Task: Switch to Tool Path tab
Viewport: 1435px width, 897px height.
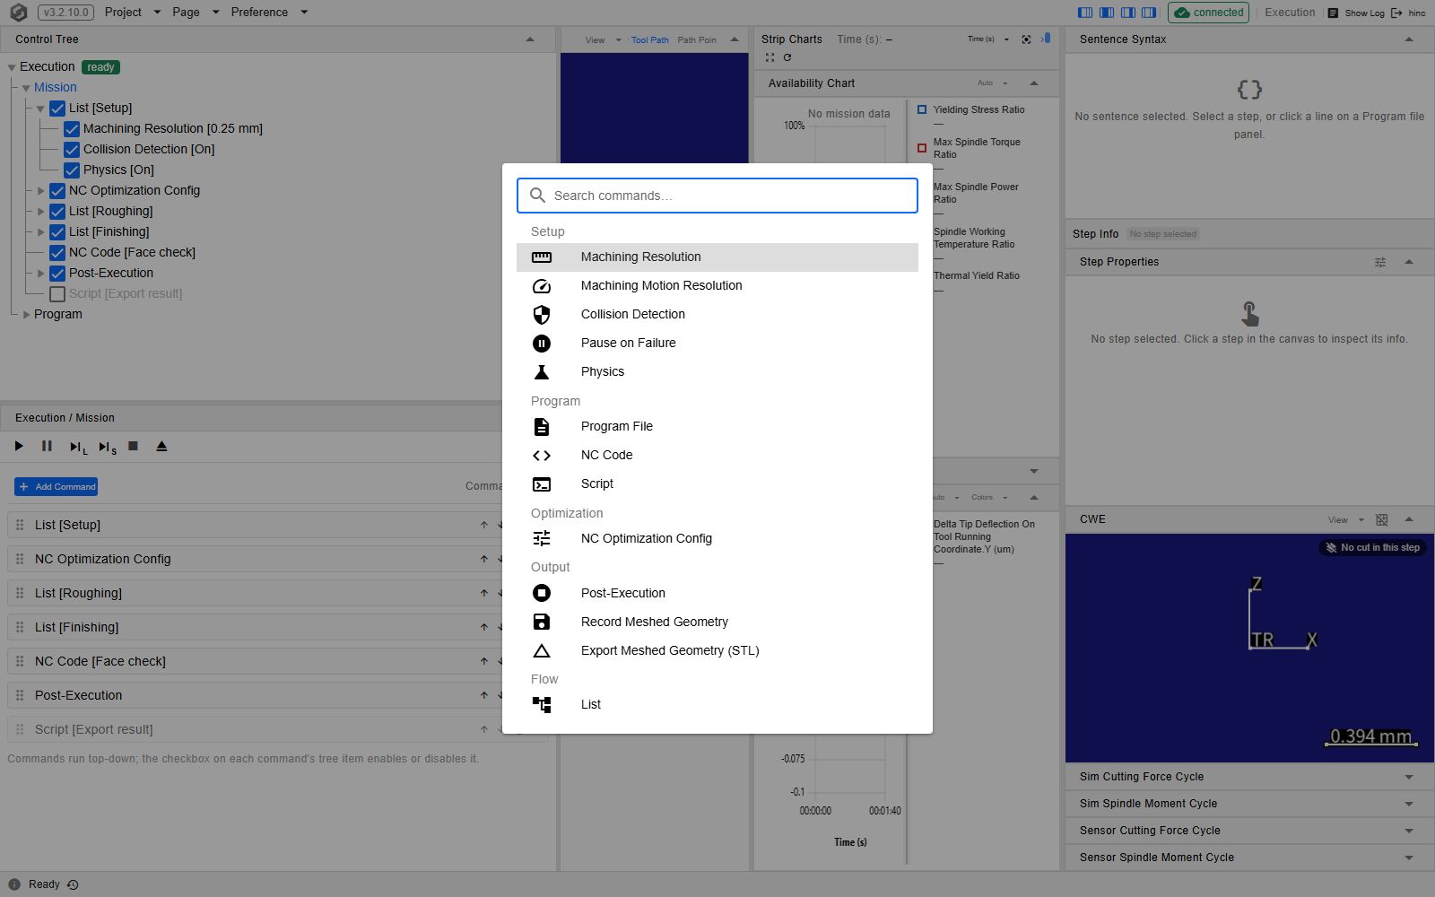Action: click(x=650, y=39)
